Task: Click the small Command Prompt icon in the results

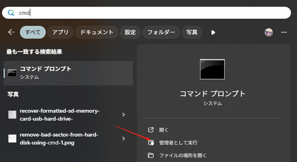Action: (12, 73)
